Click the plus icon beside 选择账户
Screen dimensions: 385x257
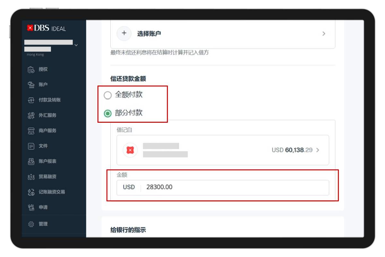pos(124,33)
